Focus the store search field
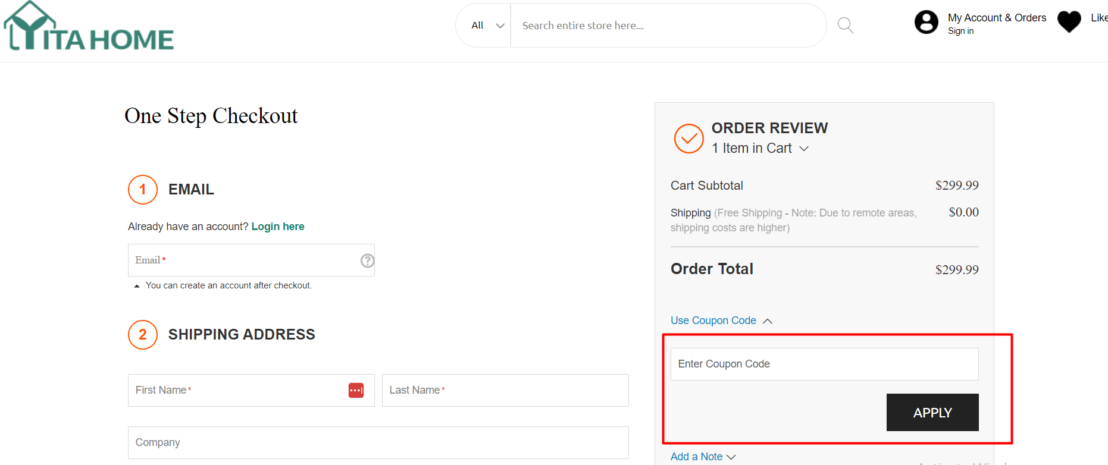Image resolution: width=1108 pixels, height=465 pixels. click(668, 26)
